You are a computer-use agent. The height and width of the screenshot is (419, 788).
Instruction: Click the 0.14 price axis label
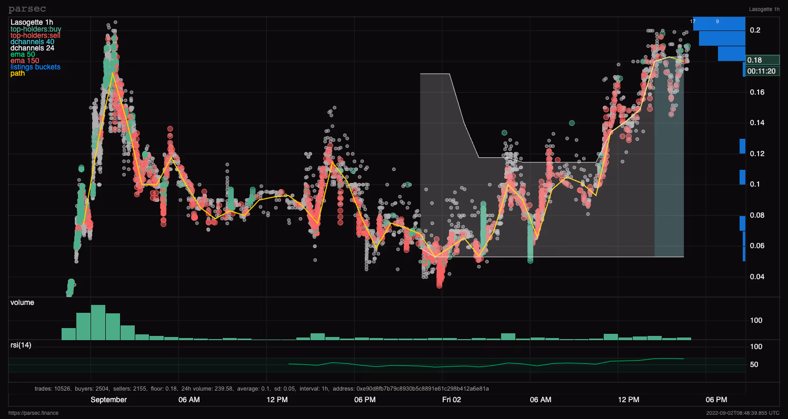click(x=757, y=122)
